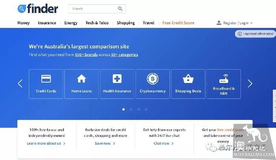Click the Credit Cards label text
The width and height of the screenshot is (276, 160).
pyautogui.click(x=46, y=91)
